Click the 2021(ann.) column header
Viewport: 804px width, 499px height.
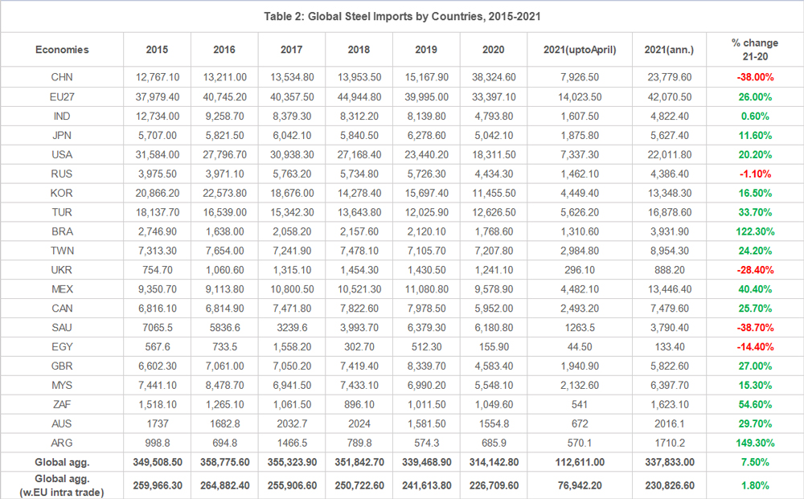pos(667,49)
